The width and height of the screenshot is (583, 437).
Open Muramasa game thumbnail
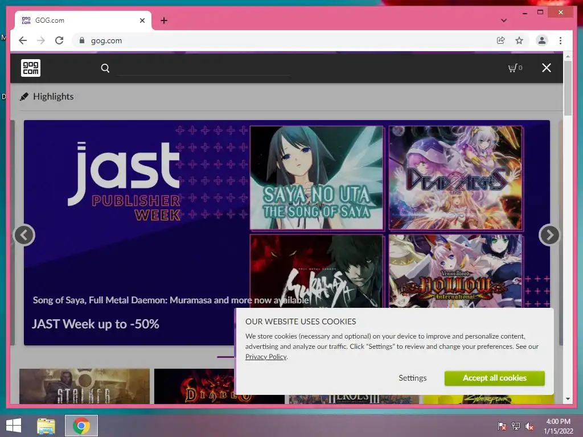pyautogui.click(x=317, y=271)
